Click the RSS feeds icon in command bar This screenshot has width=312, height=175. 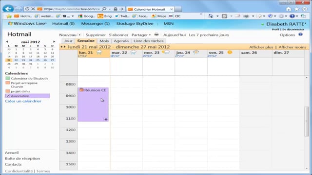pyautogui.click(x=224, y=16)
